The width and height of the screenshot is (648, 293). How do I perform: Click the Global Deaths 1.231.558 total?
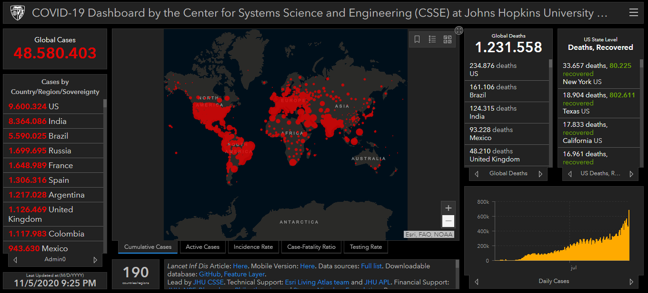[508, 47]
